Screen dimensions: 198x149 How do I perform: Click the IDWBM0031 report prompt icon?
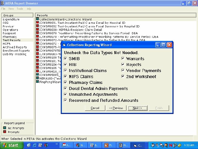coord(37,22)
